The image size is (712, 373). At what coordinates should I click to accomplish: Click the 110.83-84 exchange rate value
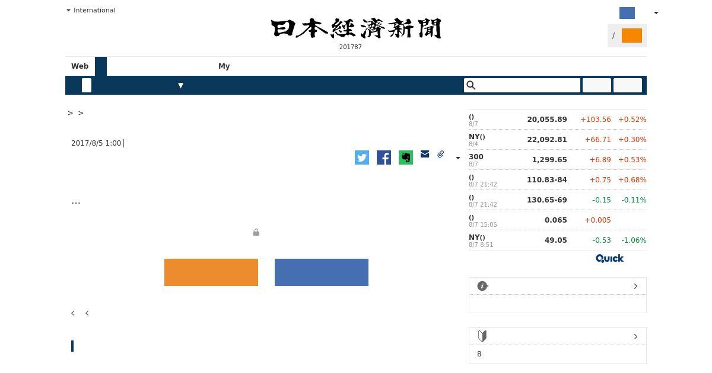click(x=547, y=180)
